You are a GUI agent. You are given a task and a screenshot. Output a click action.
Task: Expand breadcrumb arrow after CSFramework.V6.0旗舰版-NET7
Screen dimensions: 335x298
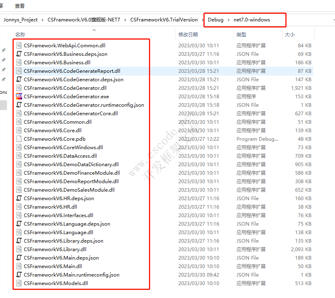point(125,20)
